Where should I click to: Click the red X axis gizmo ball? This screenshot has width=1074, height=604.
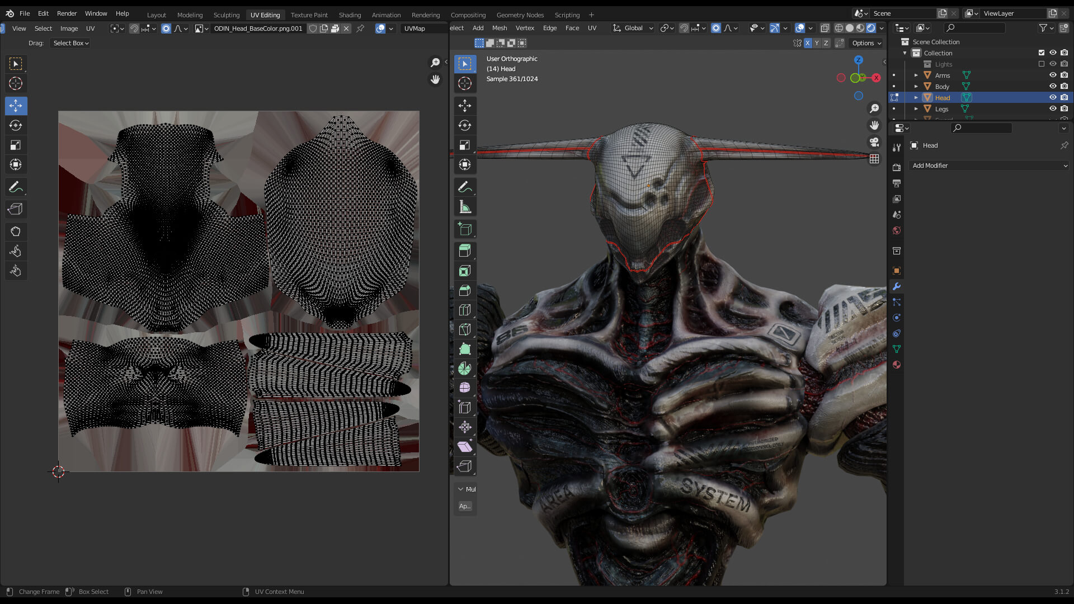click(x=876, y=78)
